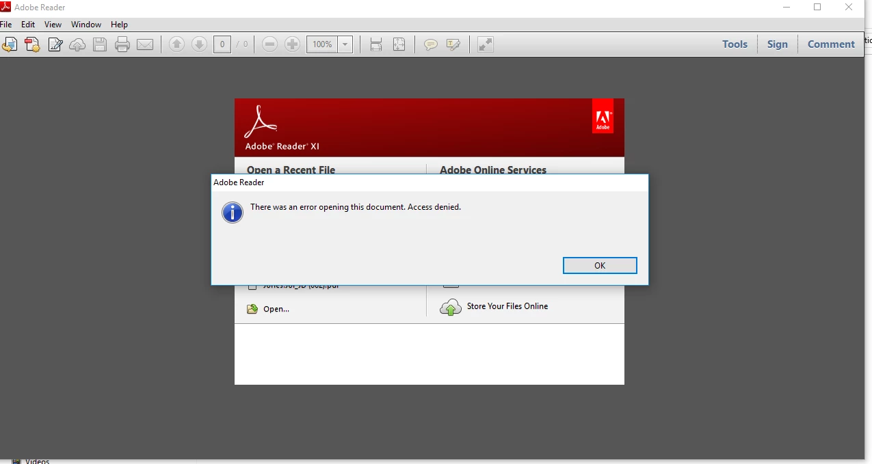Viewport: 872px width, 464px height.
Task: Click Store Your Files Online link
Action: [x=507, y=306]
